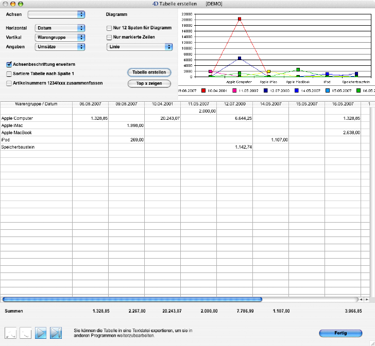This screenshot has height=346, width=375.
Task: Click the table scrollbar's right arrow
Action: coord(367,299)
